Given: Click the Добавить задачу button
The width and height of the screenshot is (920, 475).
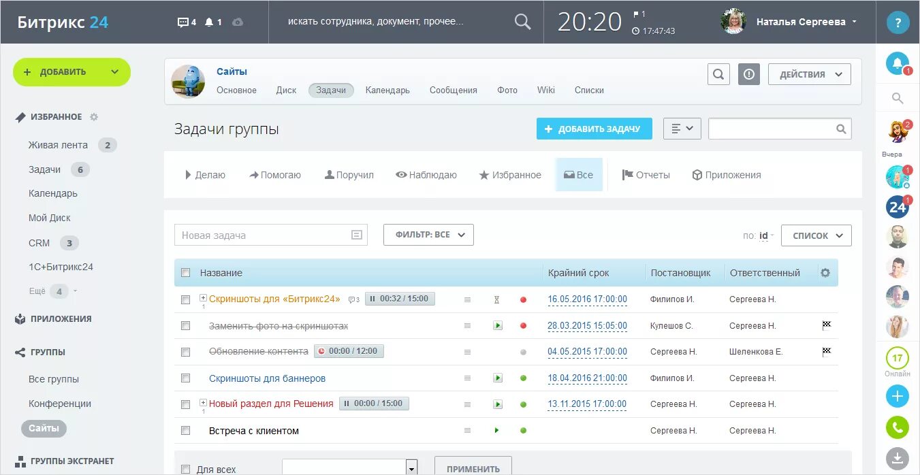Looking at the screenshot, I should coord(594,129).
